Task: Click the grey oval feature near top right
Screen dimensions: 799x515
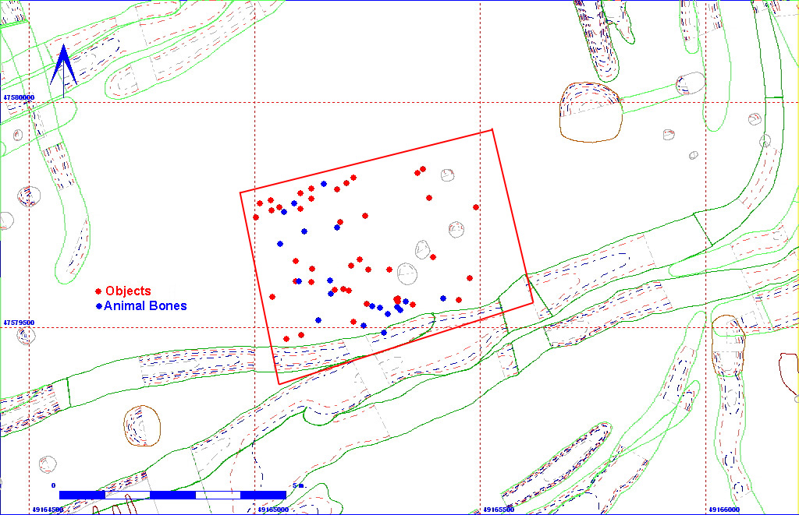Action: (x=691, y=81)
